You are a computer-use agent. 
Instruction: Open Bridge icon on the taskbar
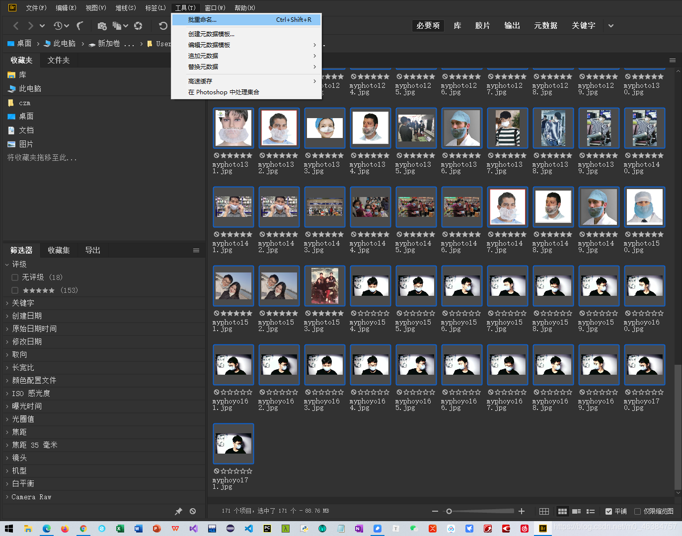[543, 529]
